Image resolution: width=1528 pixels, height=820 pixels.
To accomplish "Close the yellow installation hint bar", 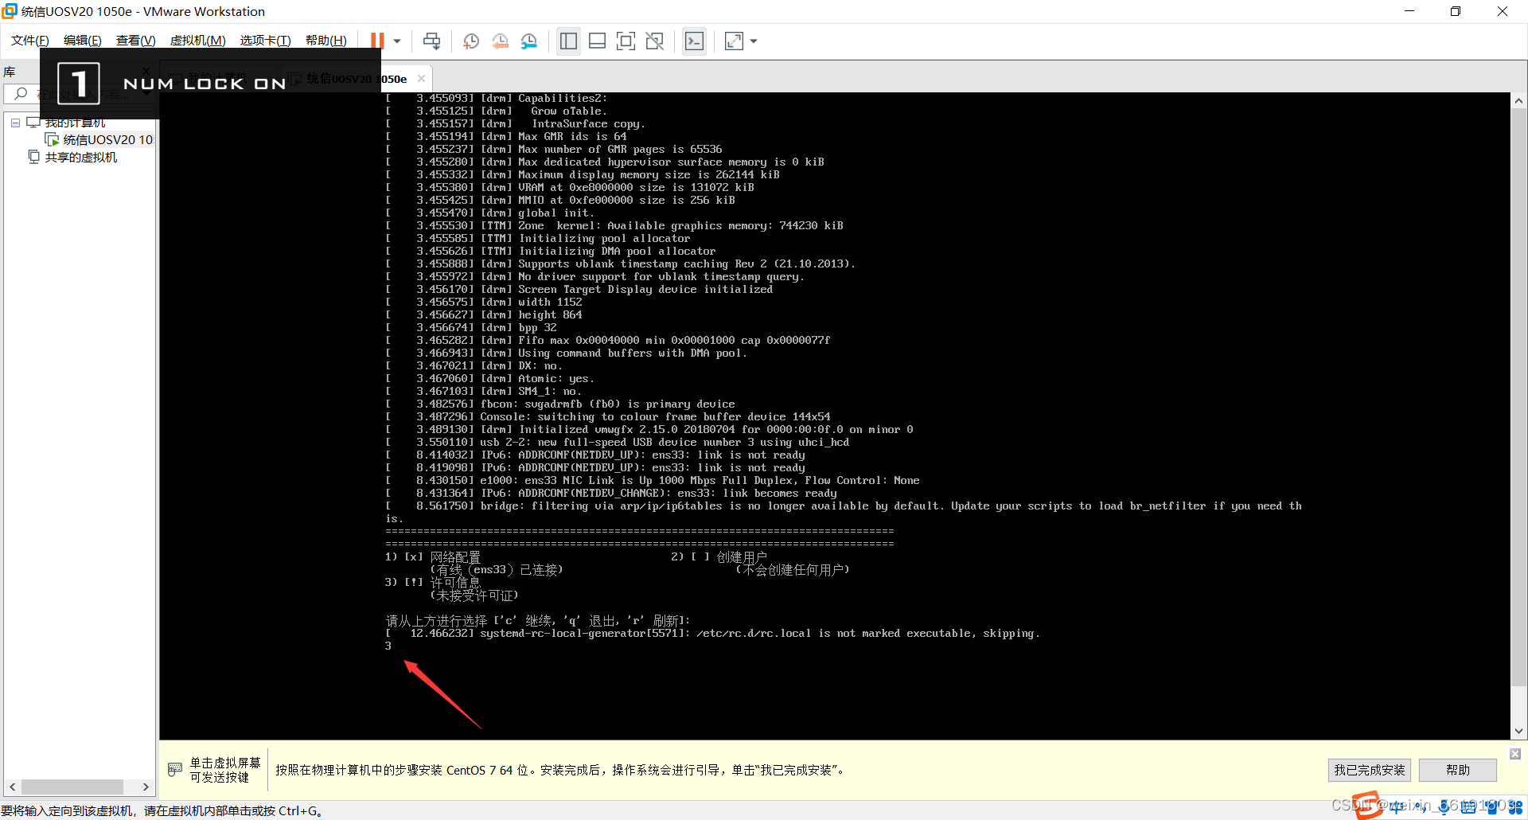I will [1515, 754].
